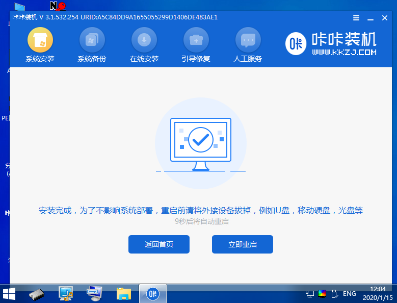Select the 咔咔装机 app taskbar button
This screenshot has height=303, width=397.
point(152,293)
